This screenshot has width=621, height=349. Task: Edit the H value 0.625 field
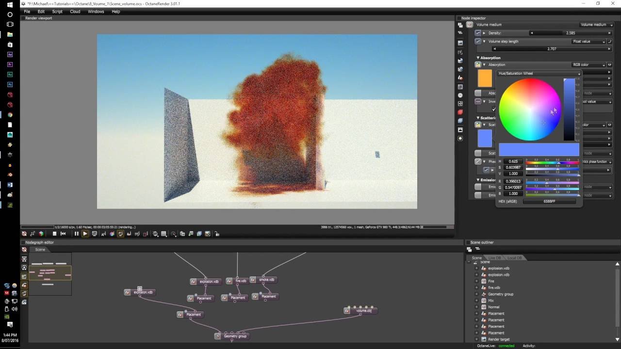pos(513,161)
